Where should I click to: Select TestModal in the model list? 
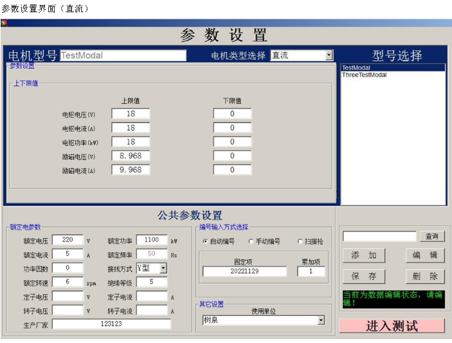pyautogui.click(x=356, y=68)
